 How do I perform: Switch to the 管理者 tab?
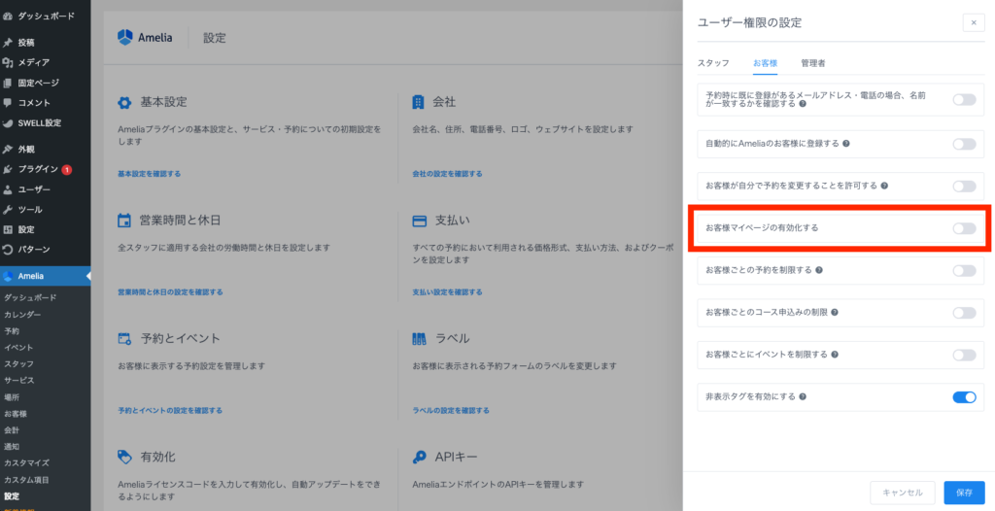pos(813,63)
